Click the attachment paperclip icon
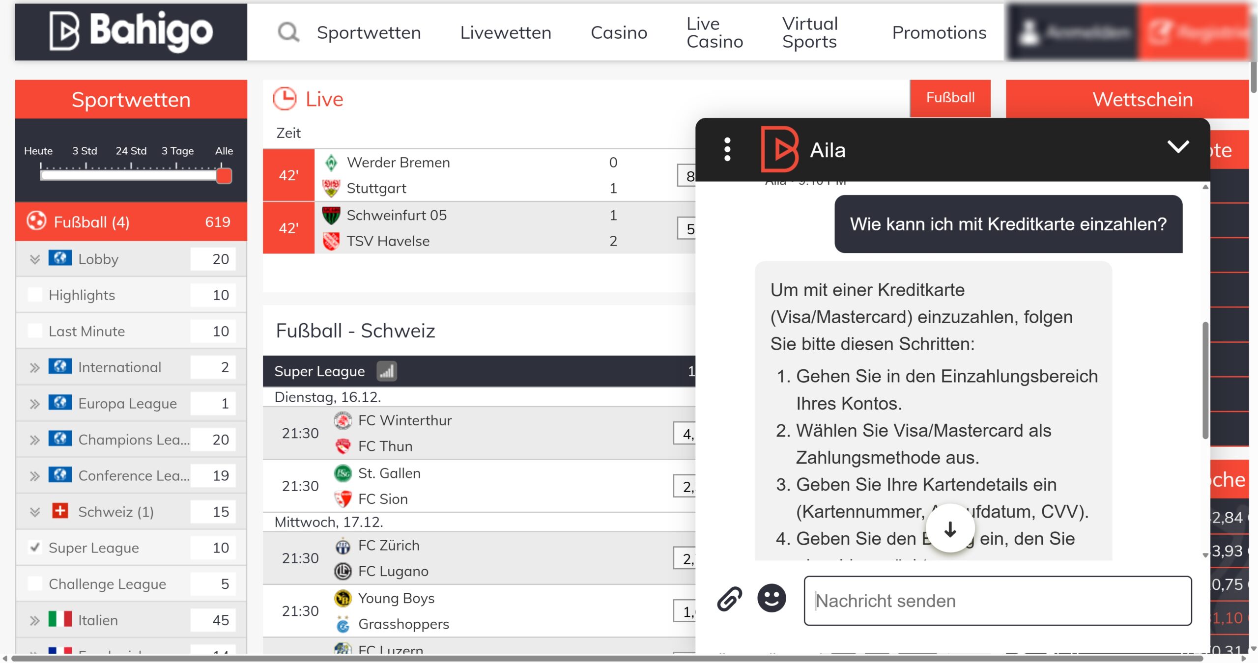 (729, 599)
